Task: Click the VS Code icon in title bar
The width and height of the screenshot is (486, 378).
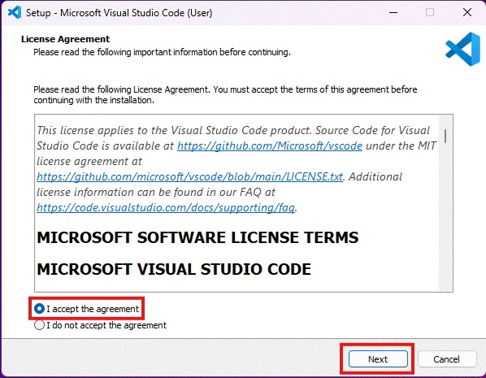Action: (15, 13)
